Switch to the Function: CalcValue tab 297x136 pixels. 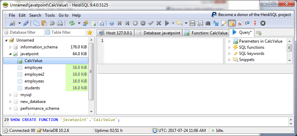coord(206,33)
